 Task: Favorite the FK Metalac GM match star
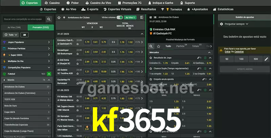78,100
